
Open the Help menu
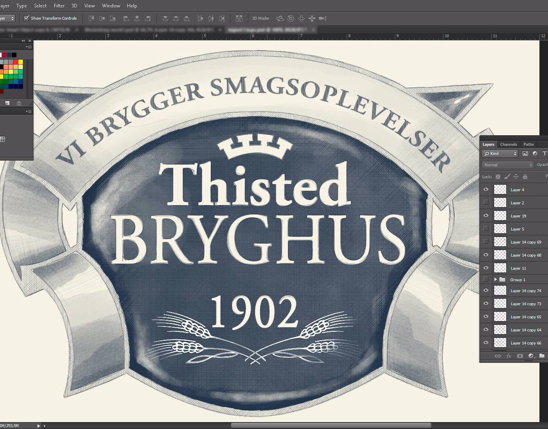click(x=132, y=6)
